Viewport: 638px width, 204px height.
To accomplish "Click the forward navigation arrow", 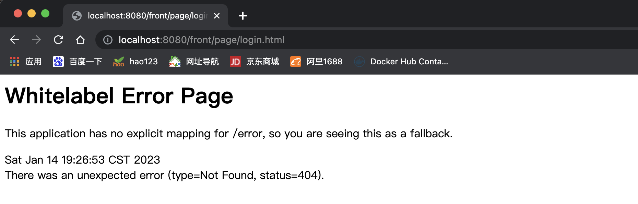I will [x=36, y=40].
